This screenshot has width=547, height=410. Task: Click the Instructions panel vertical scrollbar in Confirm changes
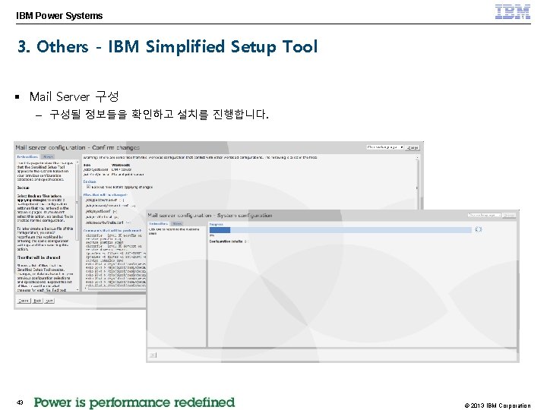[x=77, y=225]
